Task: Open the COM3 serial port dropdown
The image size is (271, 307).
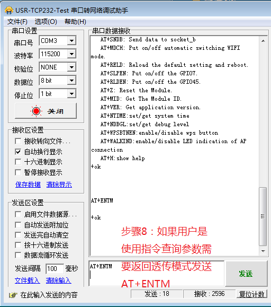Action: tap(71, 41)
